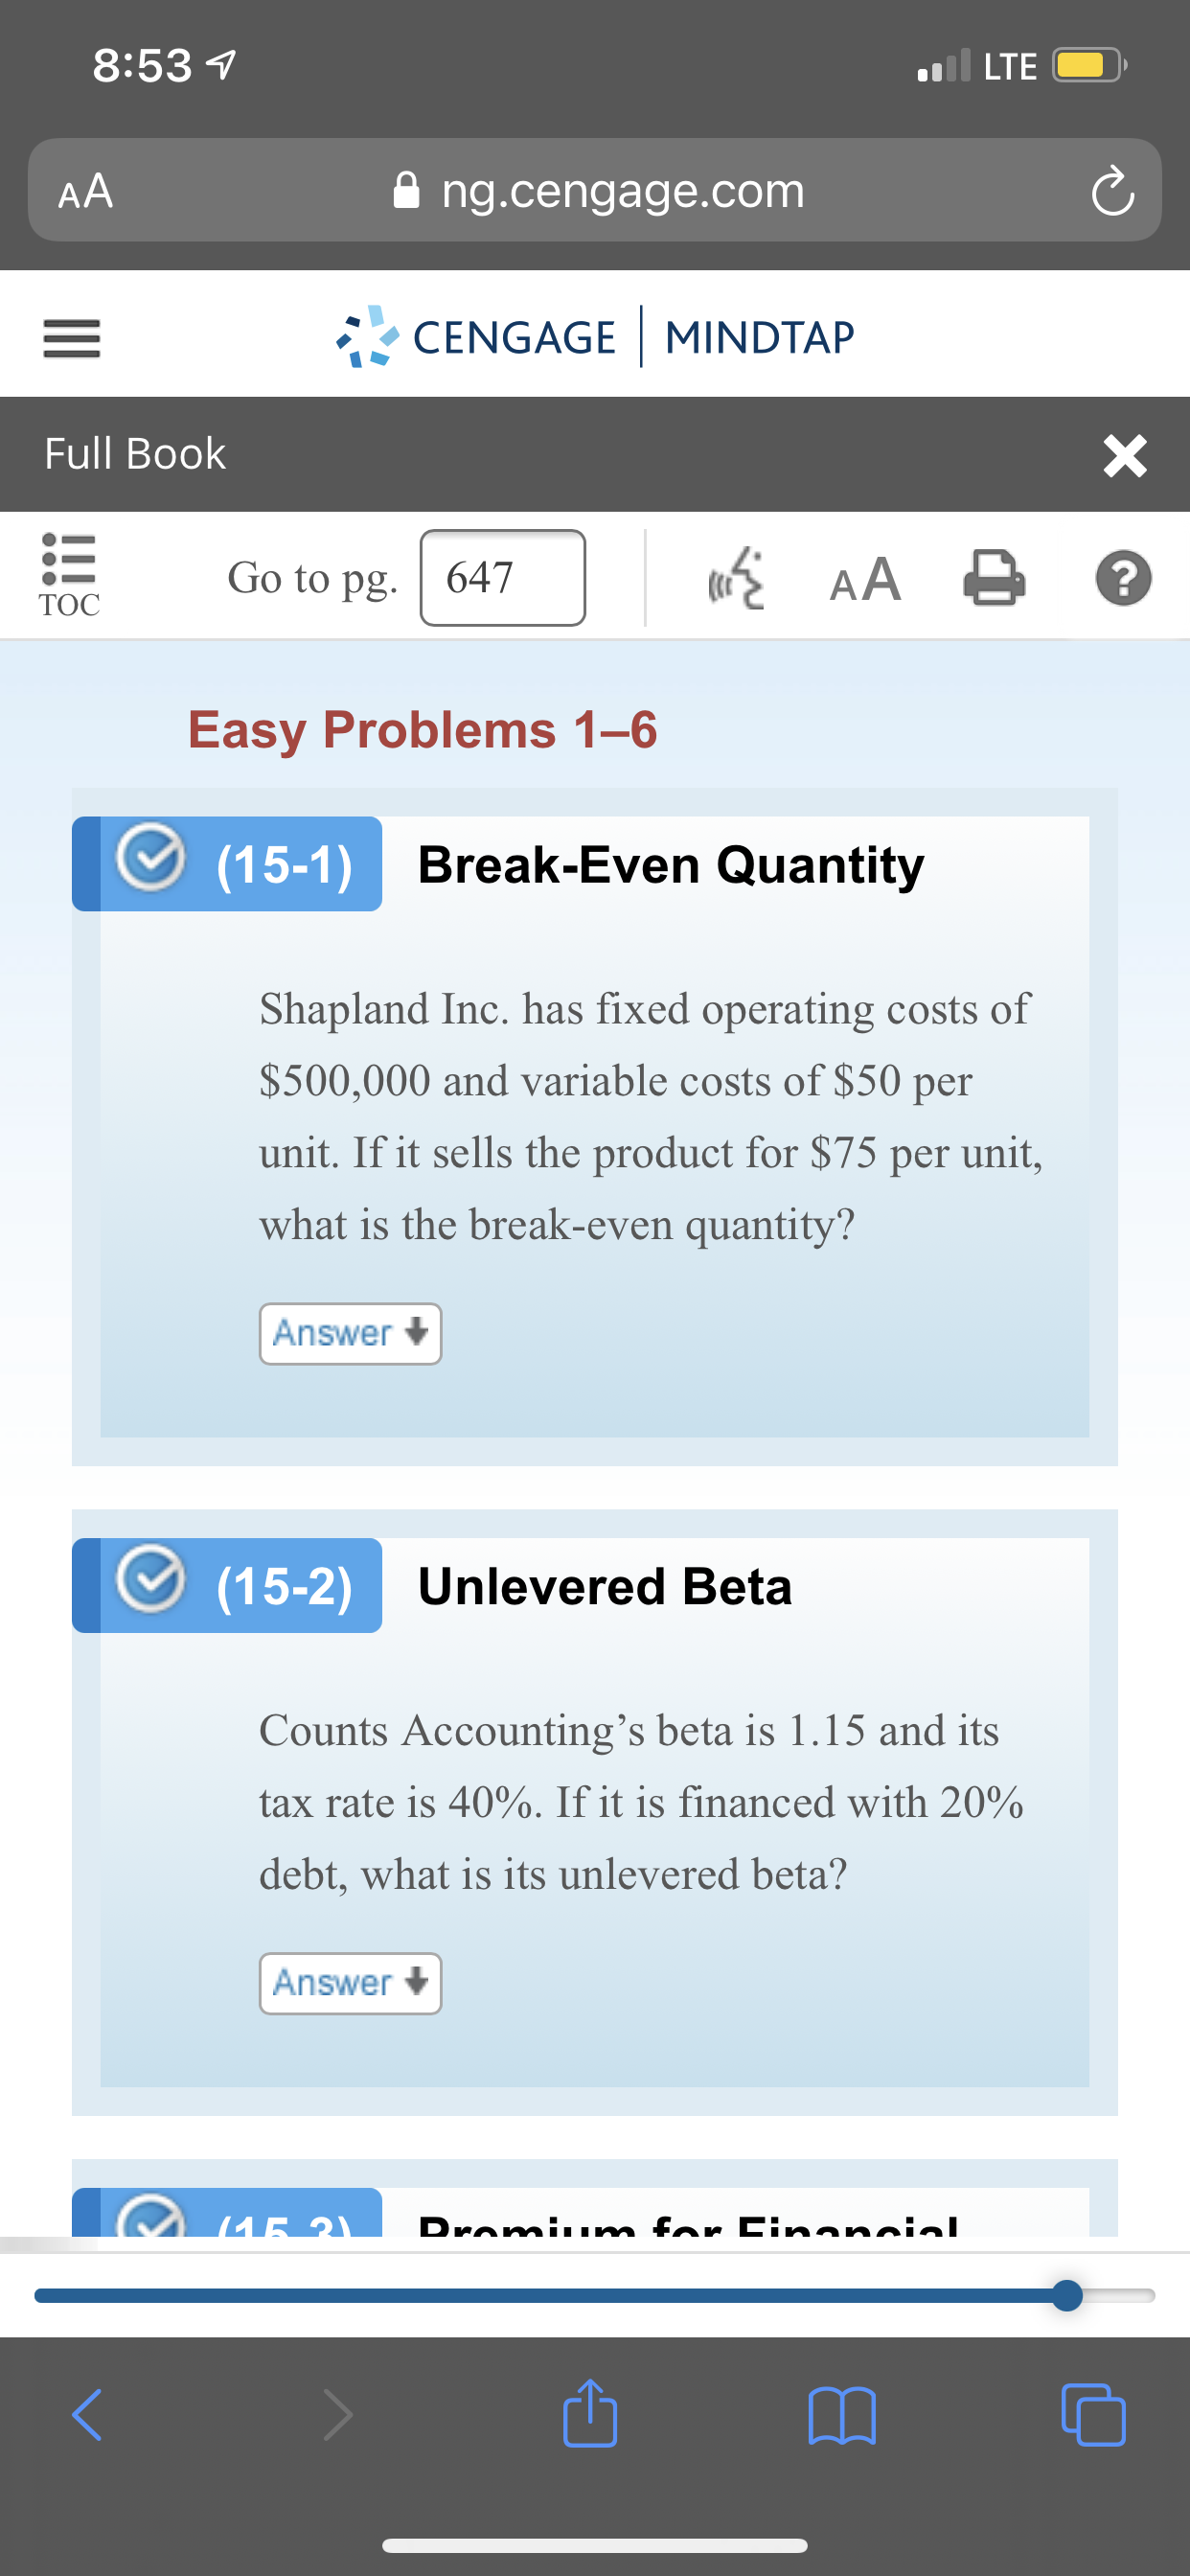1190x2576 pixels.
Task: Tap the read-aloud speech icon
Action: coord(736,578)
